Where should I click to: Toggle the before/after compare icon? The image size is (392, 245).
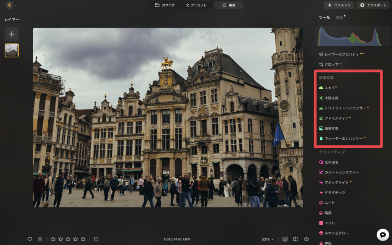pyautogui.click(x=296, y=239)
